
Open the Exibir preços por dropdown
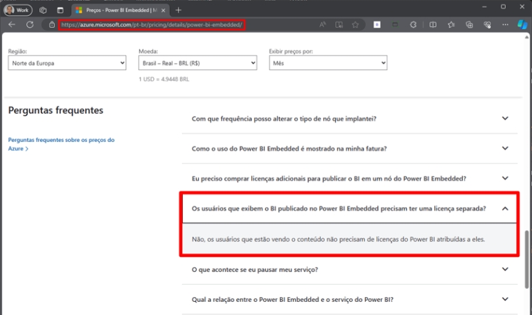[x=328, y=63]
